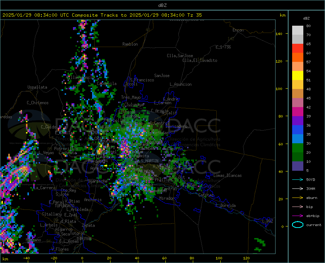Click the C_Chilenos map label

click(38, 103)
